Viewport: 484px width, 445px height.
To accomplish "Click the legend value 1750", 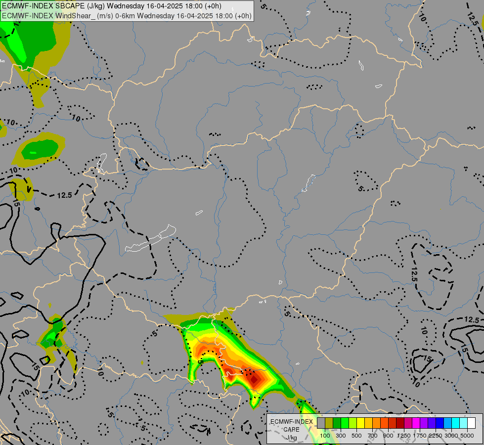I will click(x=420, y=436).
